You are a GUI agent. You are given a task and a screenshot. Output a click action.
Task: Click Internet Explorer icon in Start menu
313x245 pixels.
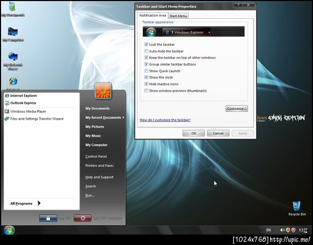click(x=7, y=96)
